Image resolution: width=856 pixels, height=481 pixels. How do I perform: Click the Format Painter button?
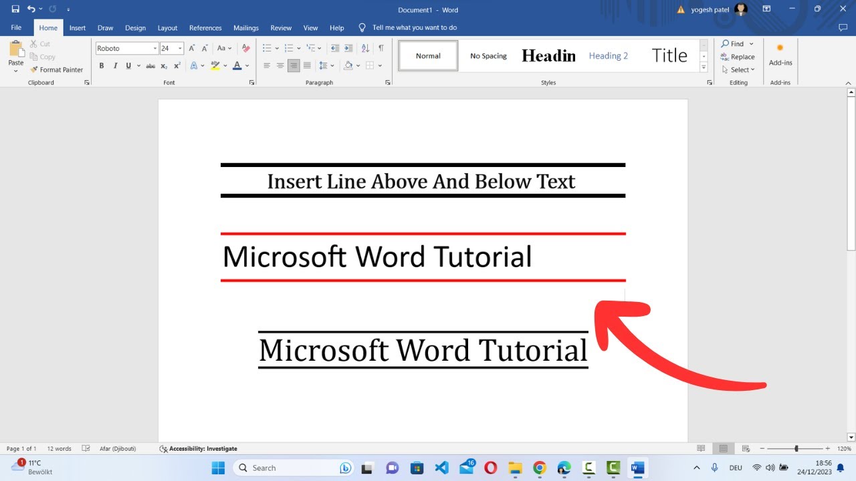point(57,69)
